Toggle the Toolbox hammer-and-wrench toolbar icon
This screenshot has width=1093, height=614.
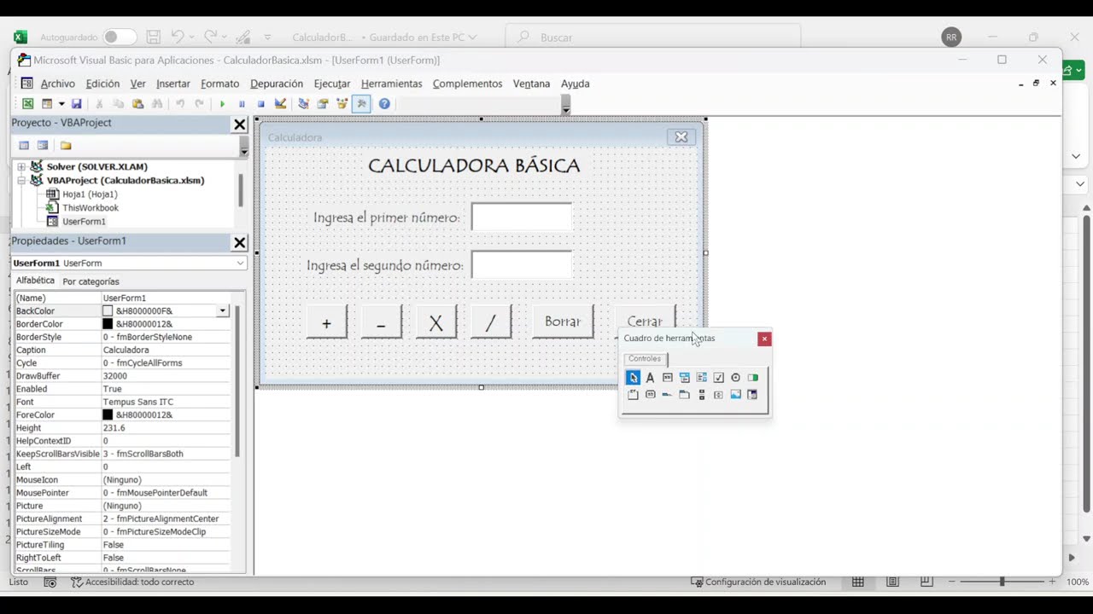(361, 104)
